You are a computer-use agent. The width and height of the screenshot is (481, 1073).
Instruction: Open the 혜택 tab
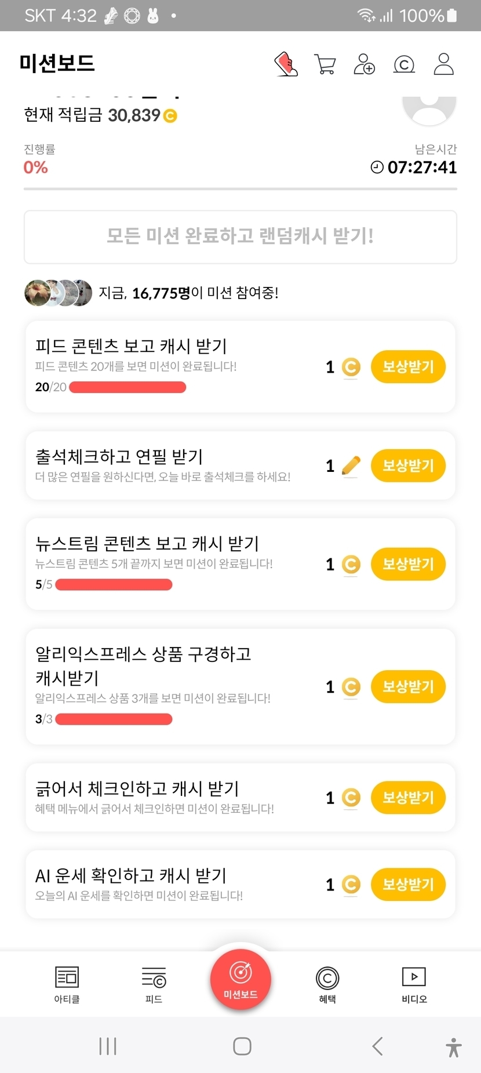tap(327, 984)
